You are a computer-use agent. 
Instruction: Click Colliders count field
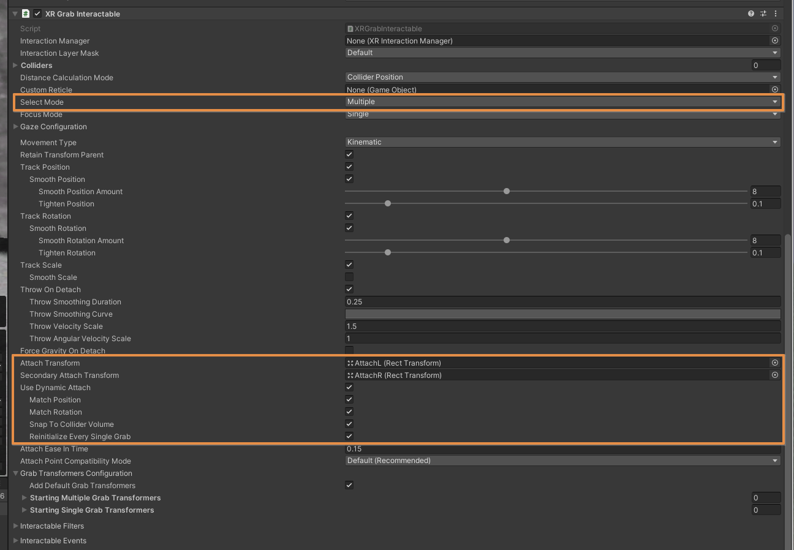[x=766, y=65]
